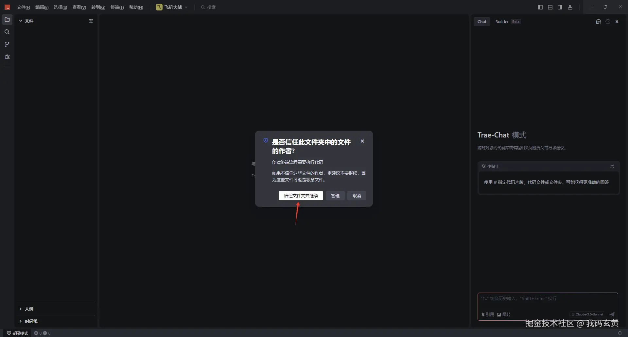Open the 文件(F) menu
Screen dimensions: 628x337
23,7
